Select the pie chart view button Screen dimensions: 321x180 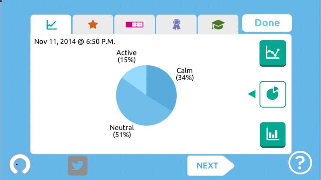click(x=273, y=94)
